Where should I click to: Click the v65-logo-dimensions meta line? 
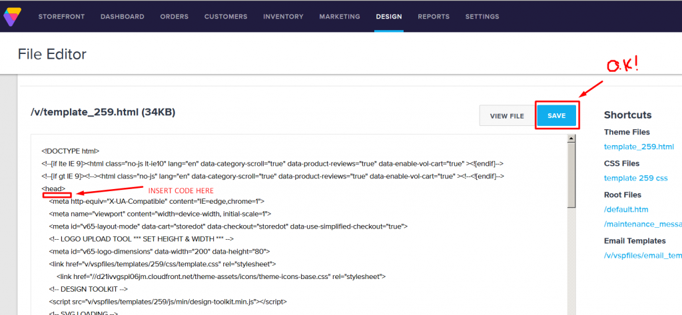pos(159,251)
